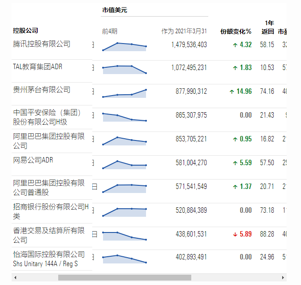Viewport: 301px width, 285px height.
Task: Click the 1年返回 column header
Action: point(268,27)
